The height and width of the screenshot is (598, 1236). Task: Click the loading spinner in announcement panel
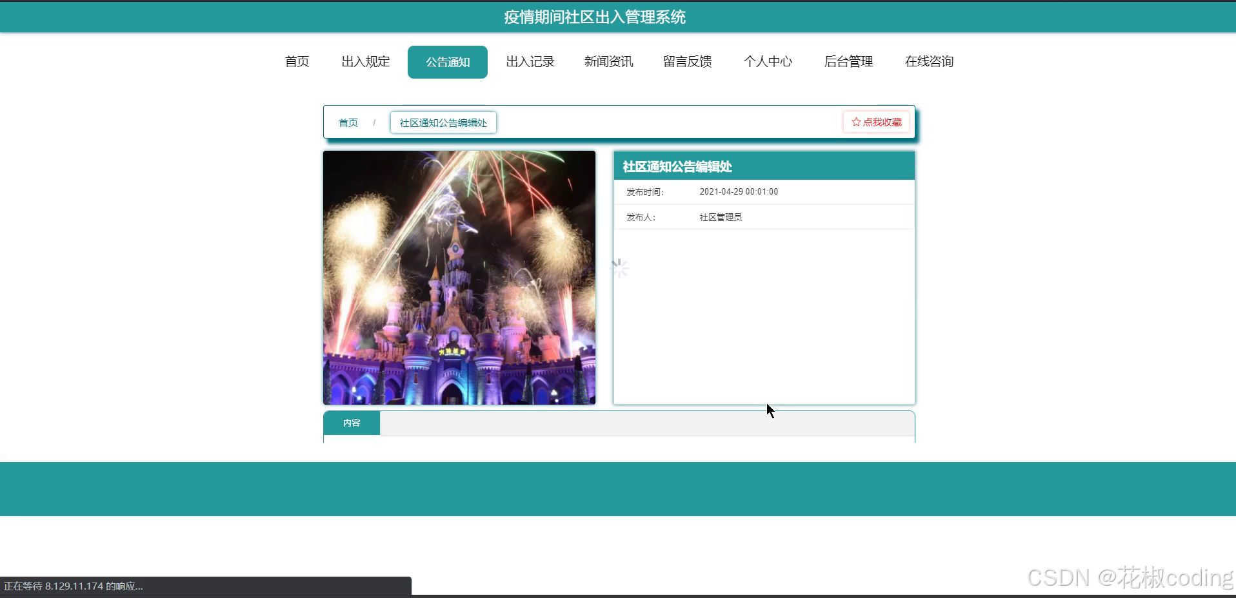(619, 267)
